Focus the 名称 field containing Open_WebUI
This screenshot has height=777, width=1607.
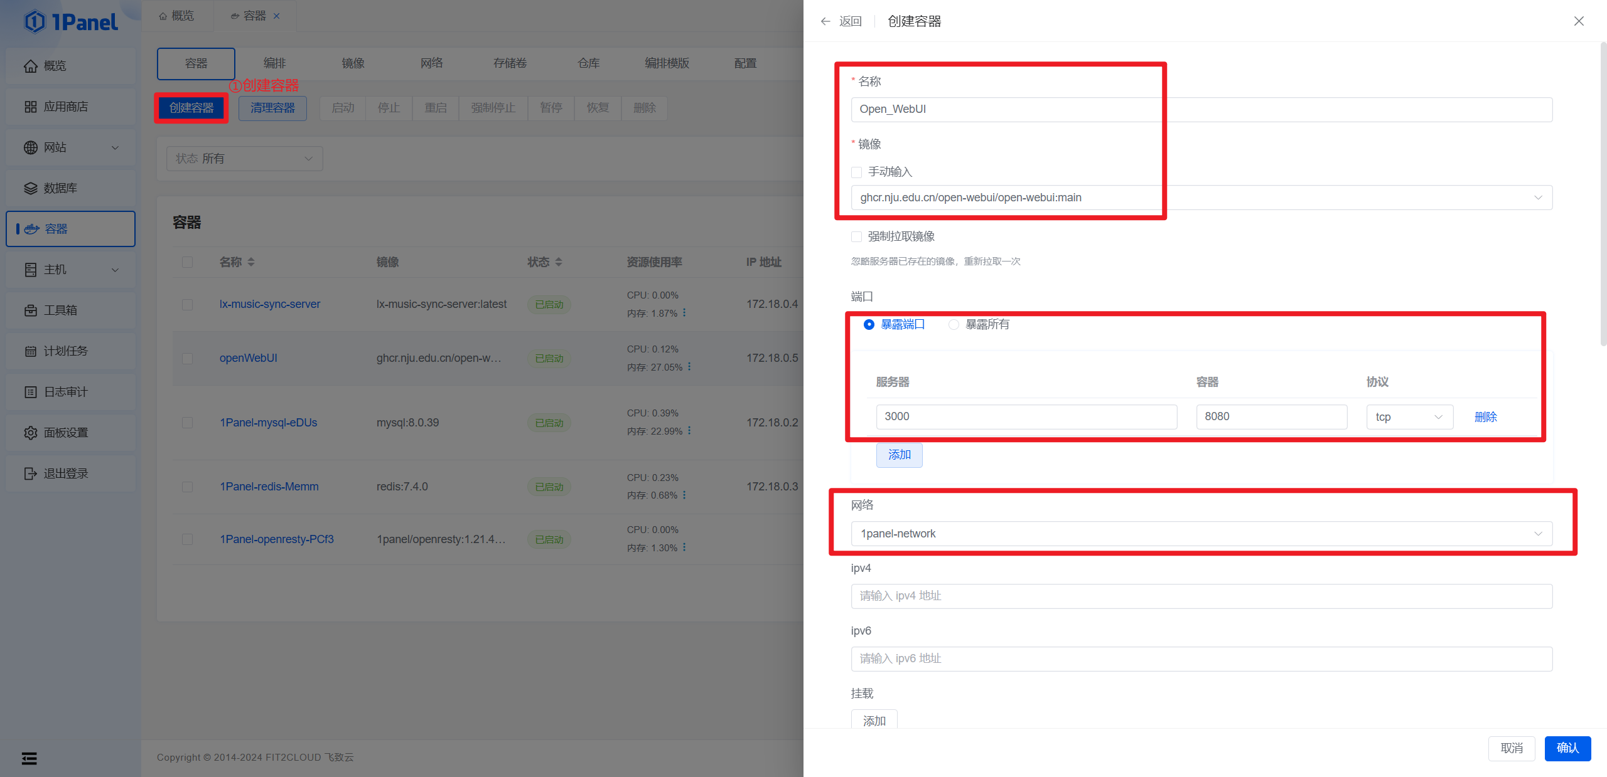1201,110
